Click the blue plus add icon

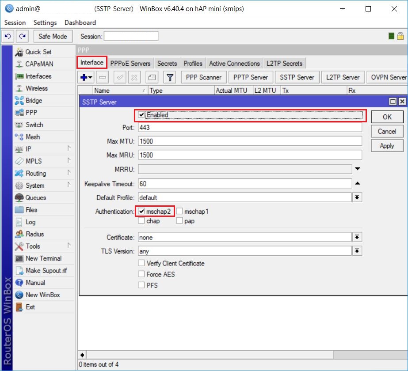pyautogui.click(x=86, y=77)
